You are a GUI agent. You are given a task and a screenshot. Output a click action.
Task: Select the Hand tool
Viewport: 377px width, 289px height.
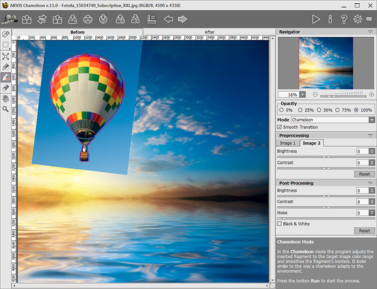click(5, 99)
